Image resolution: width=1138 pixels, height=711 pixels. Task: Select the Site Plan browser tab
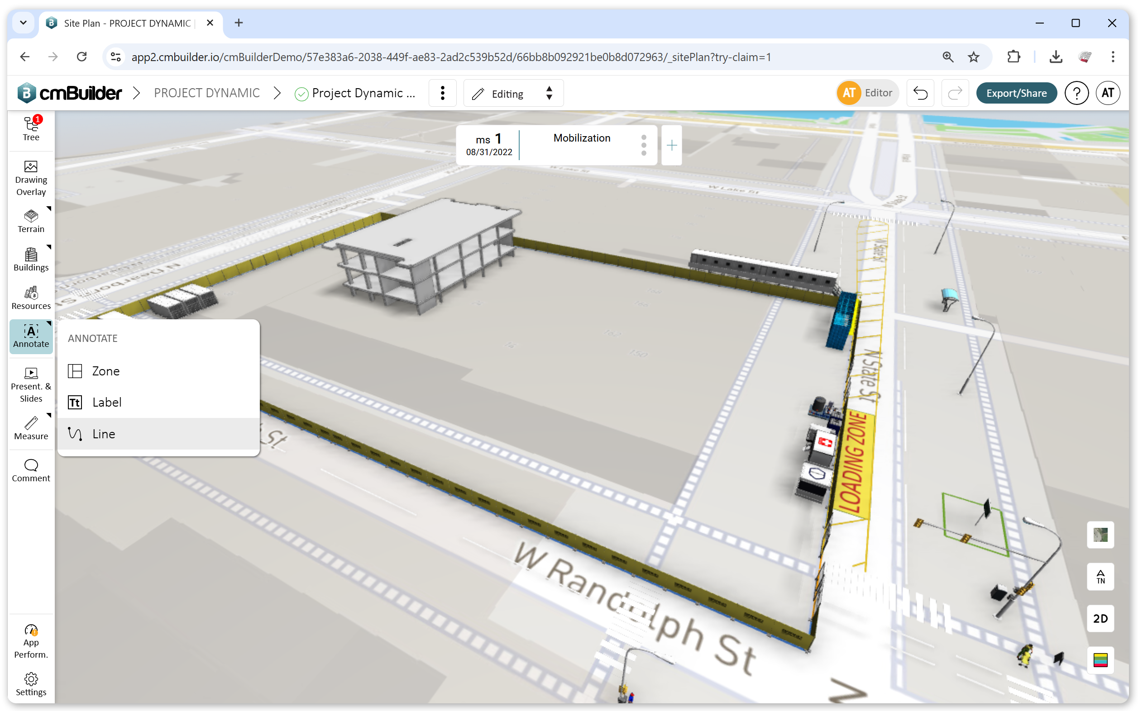click(131, 23)
